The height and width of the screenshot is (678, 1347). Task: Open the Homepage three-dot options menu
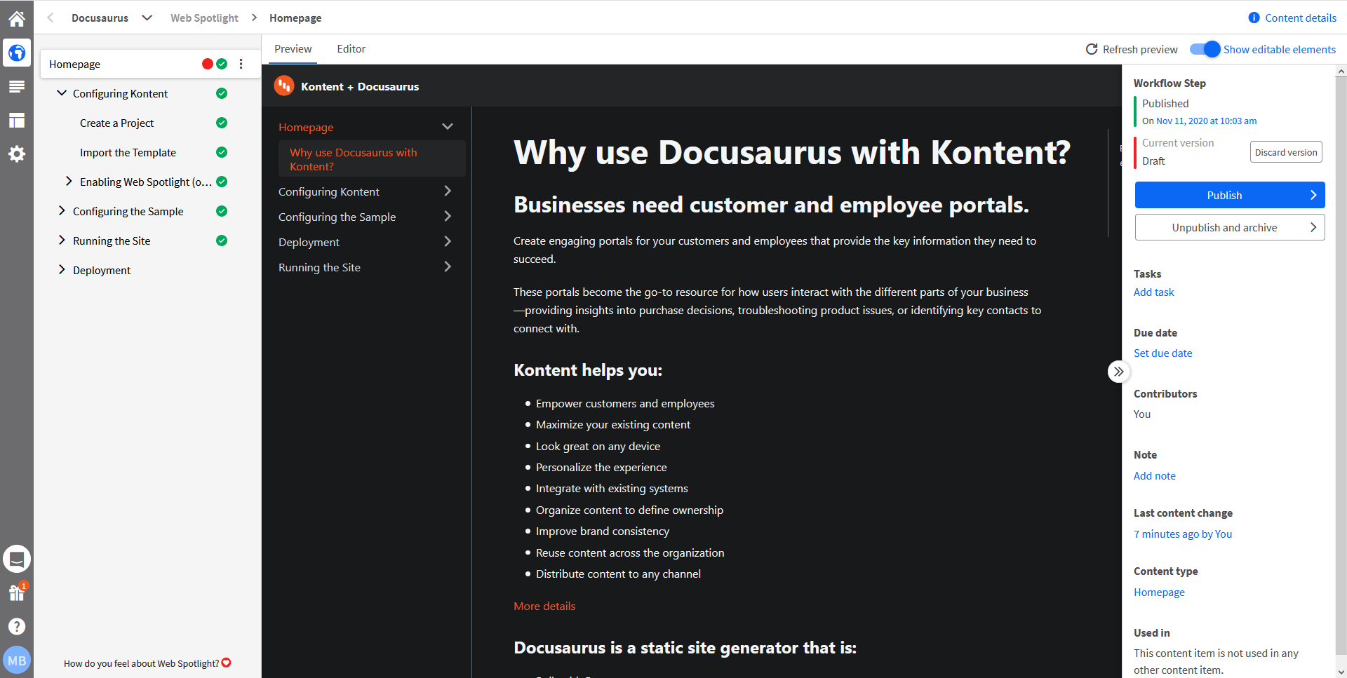pos(241,64)
